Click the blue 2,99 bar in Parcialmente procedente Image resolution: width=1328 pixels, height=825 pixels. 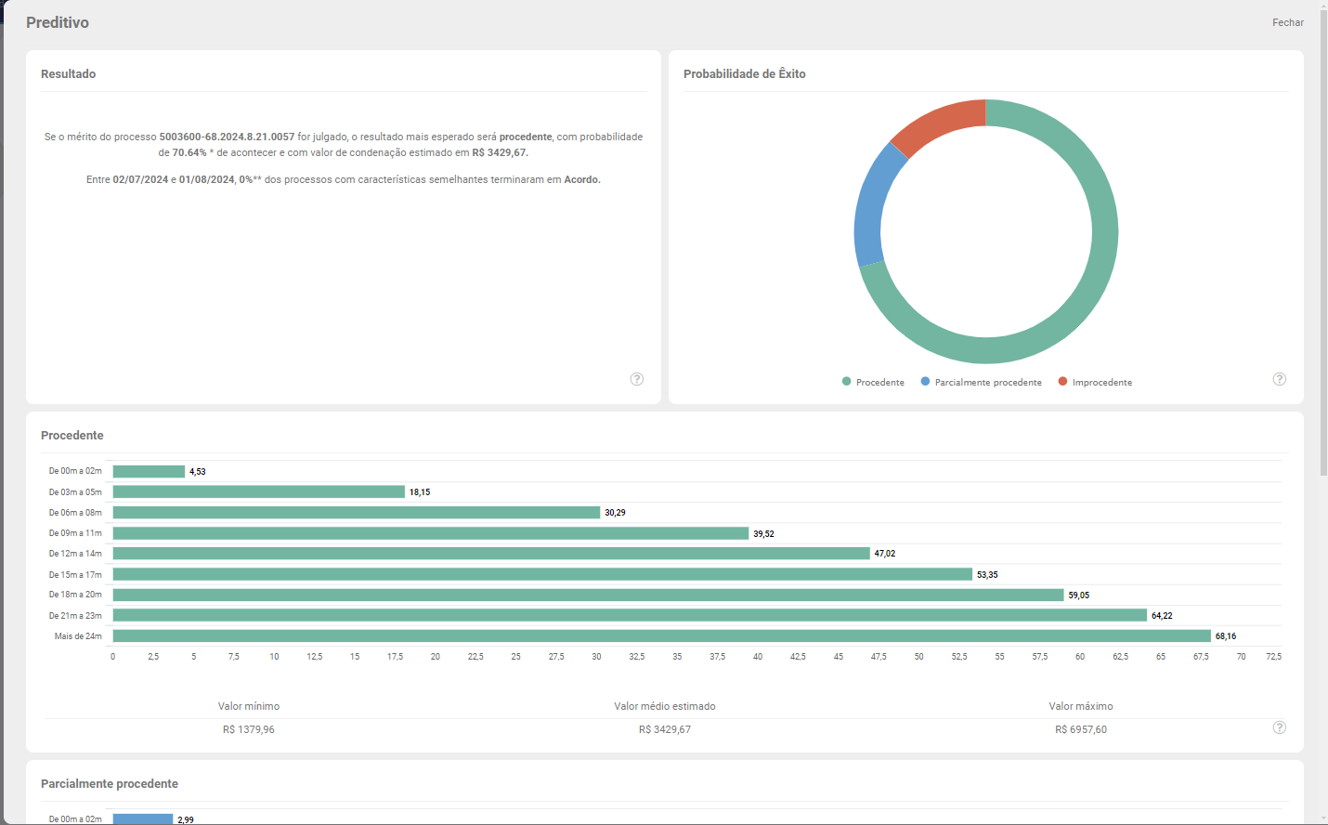(143, 819)
